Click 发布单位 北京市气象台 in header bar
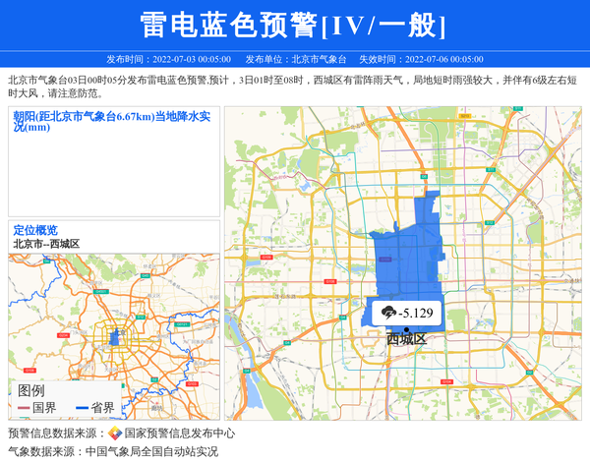Viewport: 590px width, 463px height. [x=295, y=59]
